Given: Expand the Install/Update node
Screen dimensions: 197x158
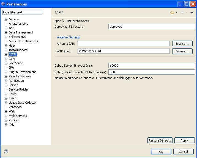Looking at the screenshot, I should coord(6,50).
